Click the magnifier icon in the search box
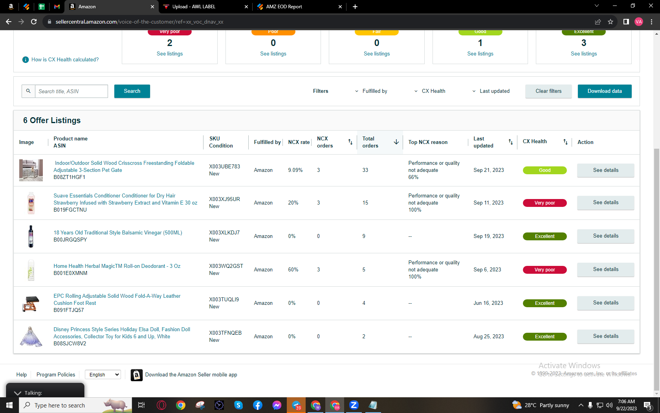The width and height of the screenshot is (660, 413). click(x=28, y=91)
